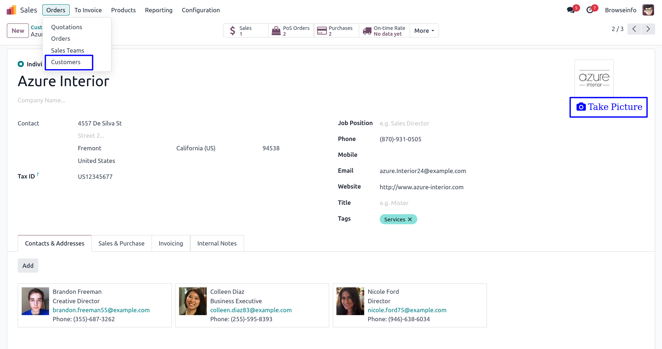This screenshot has height=349, width=662.
Task: Remove the Services tag with X
Action: [x=410, y=220]
